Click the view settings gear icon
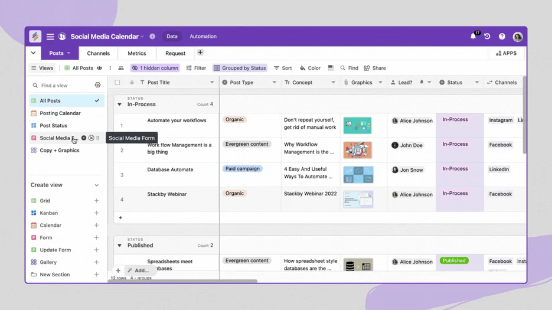Screen dimensions: 552x310 [x=97, y=85]
